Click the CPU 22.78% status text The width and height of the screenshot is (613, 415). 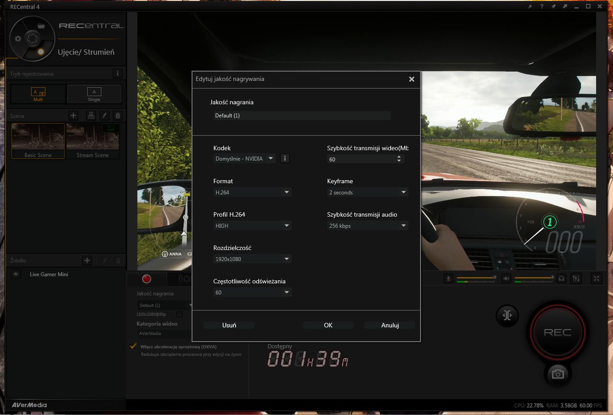529,405
